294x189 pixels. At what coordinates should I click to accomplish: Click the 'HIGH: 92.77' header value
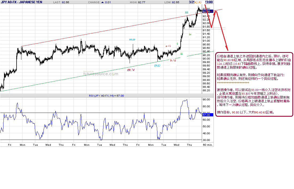pos(137,2)
